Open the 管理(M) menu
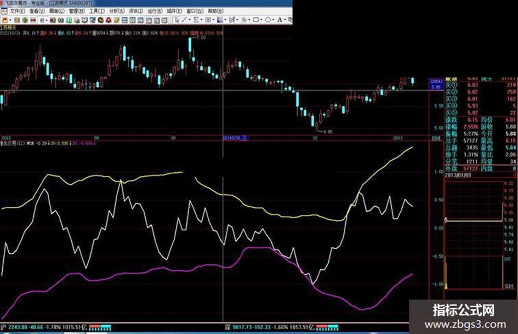518x334 pixels. [77, 12]
